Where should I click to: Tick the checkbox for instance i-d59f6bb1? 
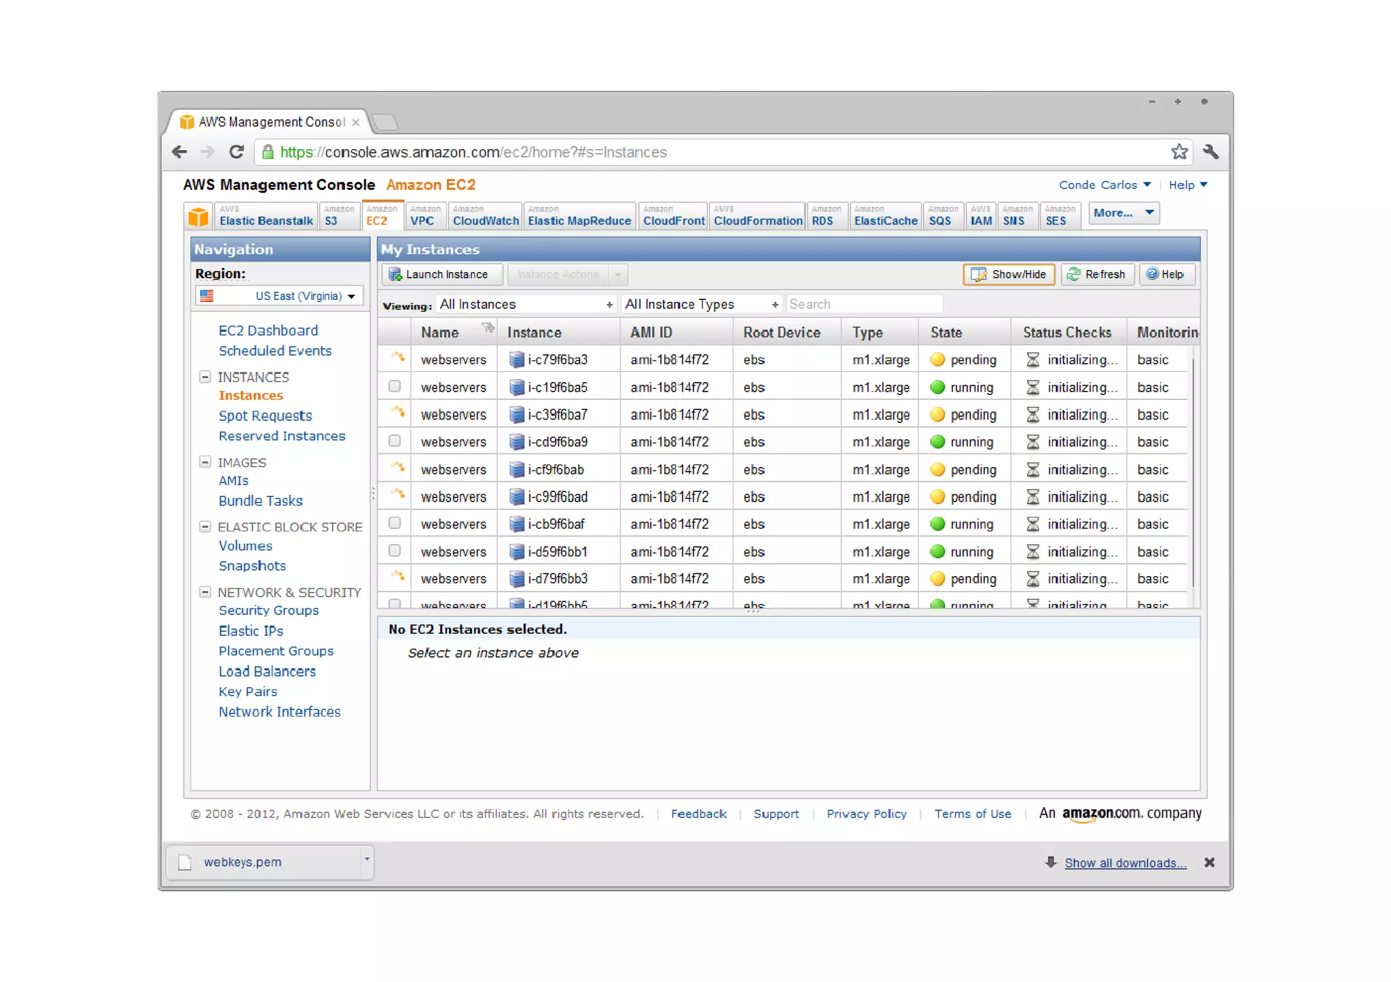click(395, 551)
